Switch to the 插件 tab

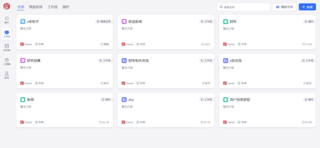pyautogui.click(x=66, y=7)
